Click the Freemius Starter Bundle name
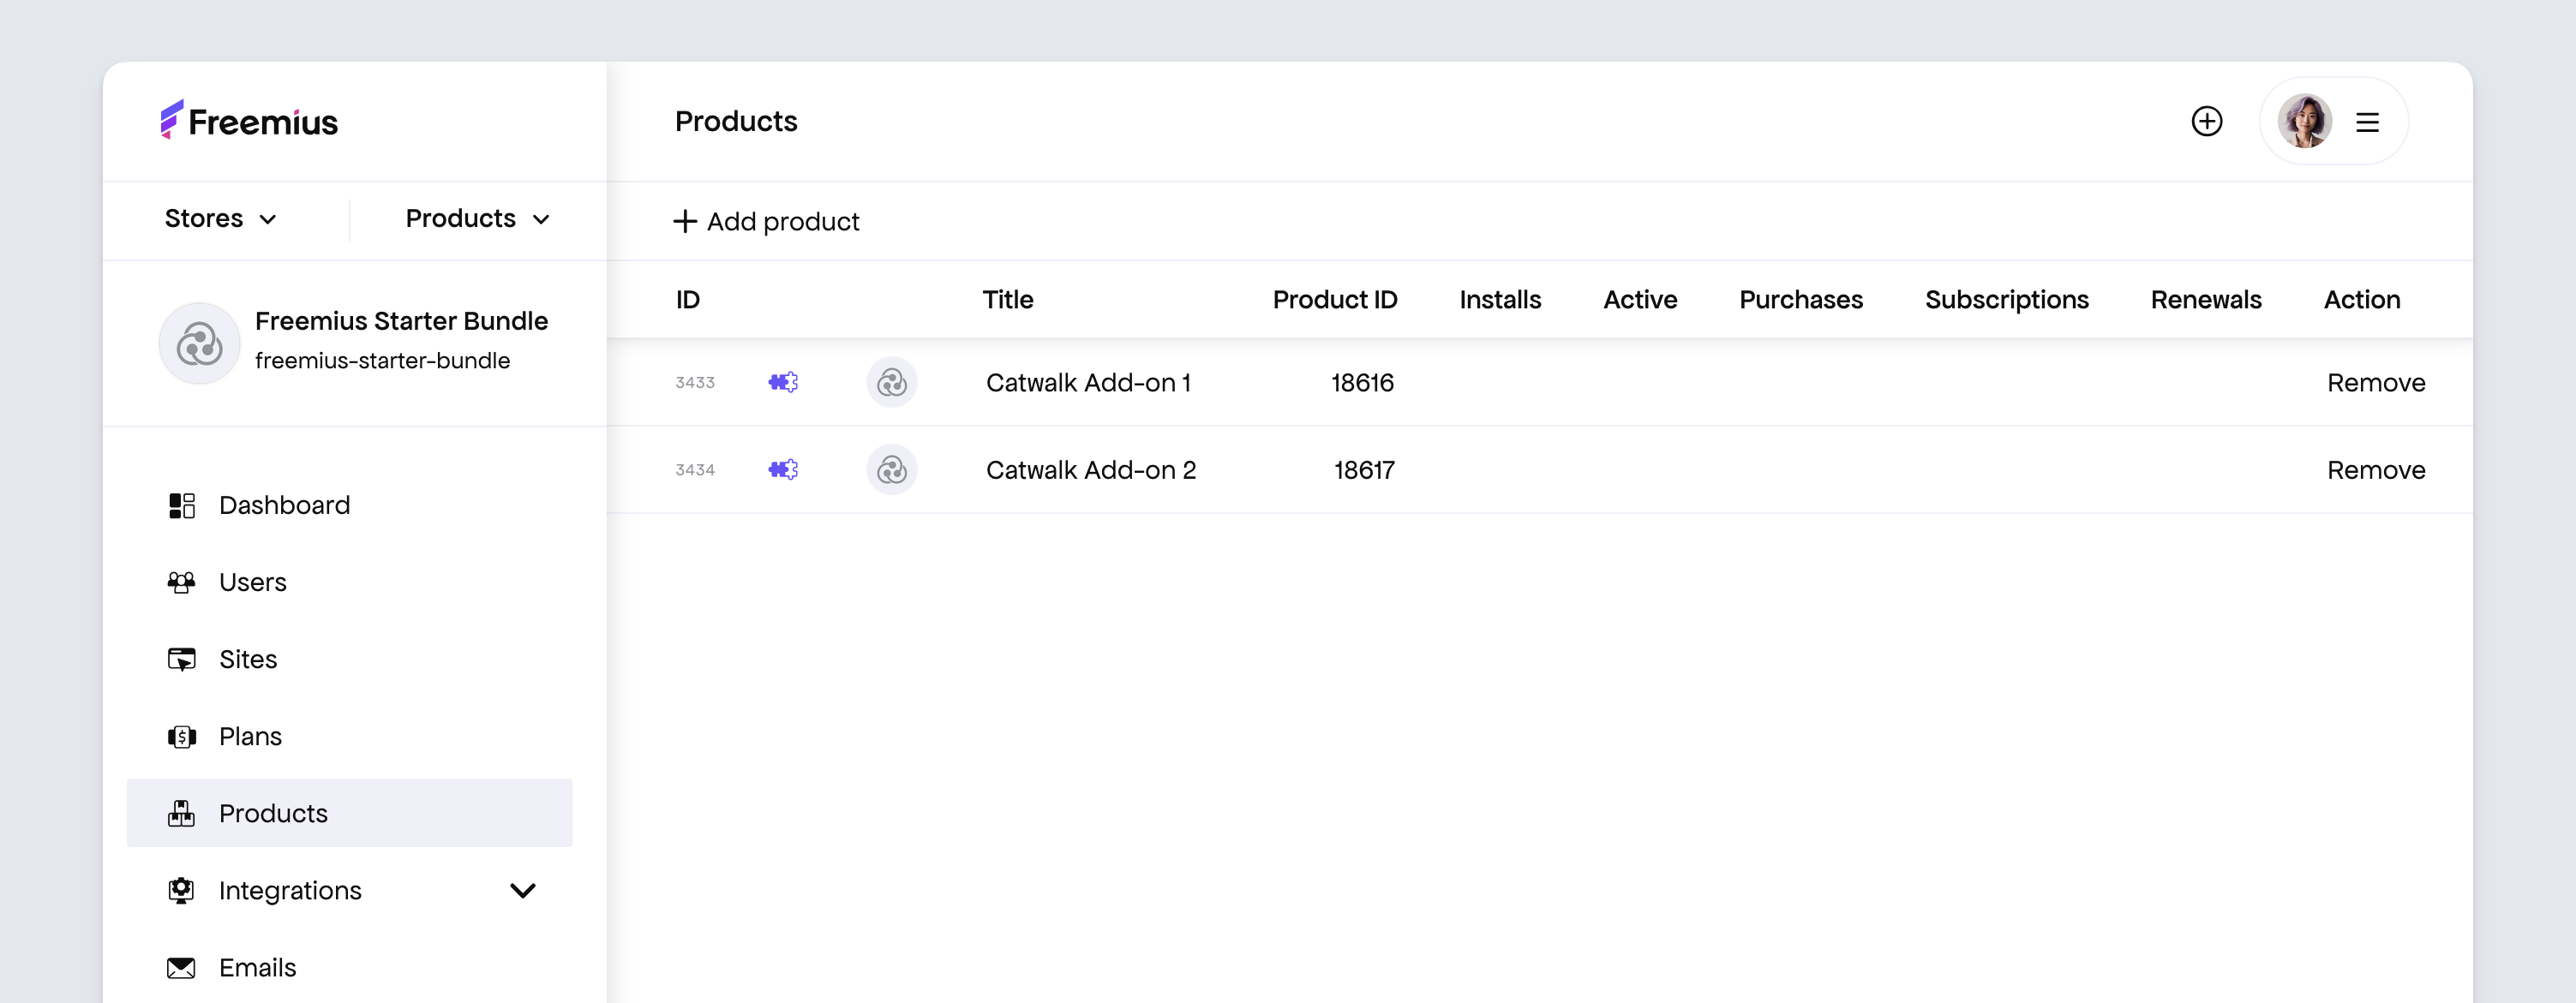 pyautogui.click(x=401, y=321)
